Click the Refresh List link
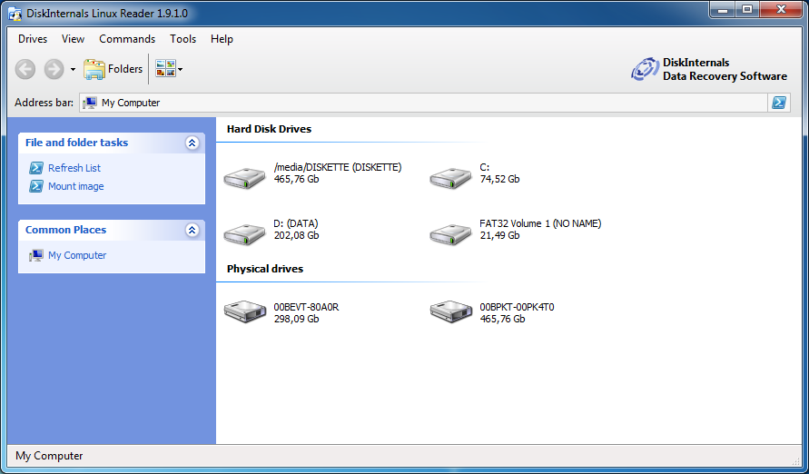The width and height of the screenshot is (809, 474). pos(74,168)
